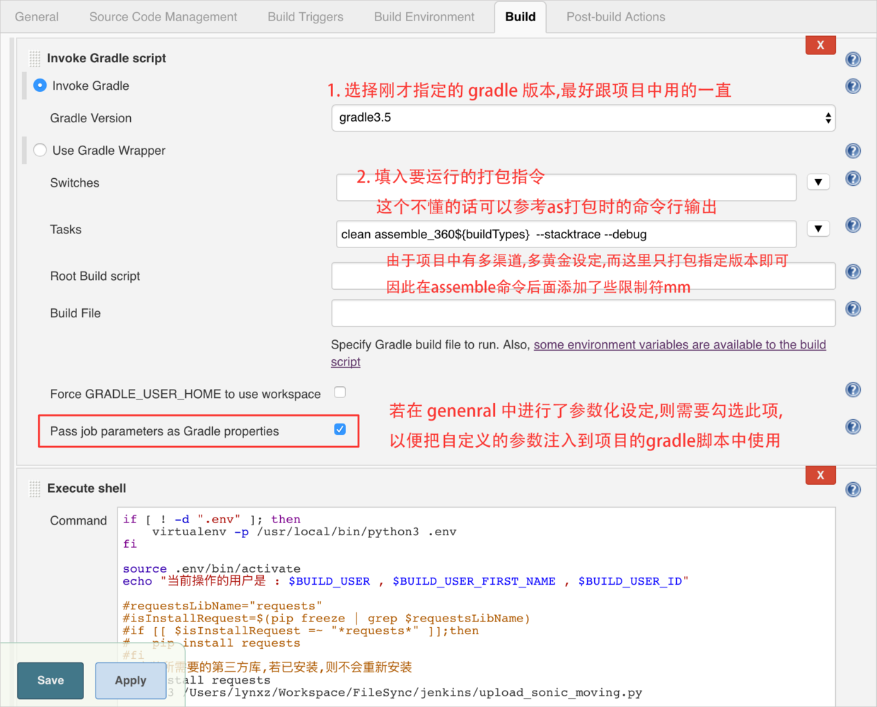Expand the Switches field arrow
The height and width of the screenshot is (707, 877).
click(x=818, y=182)
